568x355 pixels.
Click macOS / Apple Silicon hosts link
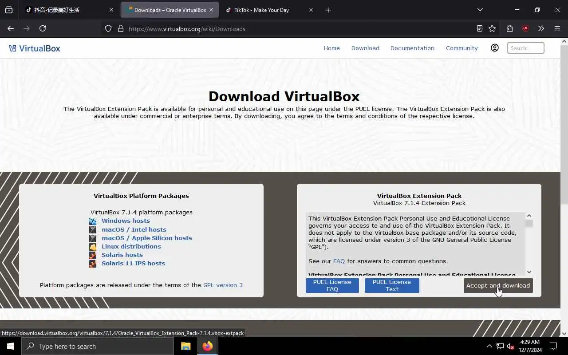(x=147, y=238)
